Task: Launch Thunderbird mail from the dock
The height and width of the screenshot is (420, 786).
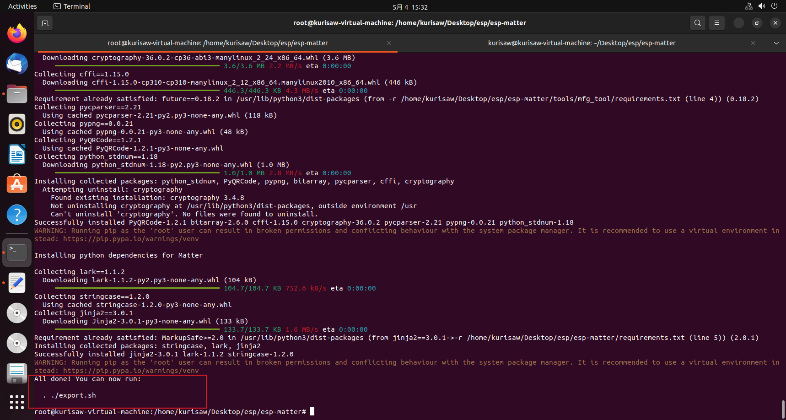Action: [x=17, y=64]
